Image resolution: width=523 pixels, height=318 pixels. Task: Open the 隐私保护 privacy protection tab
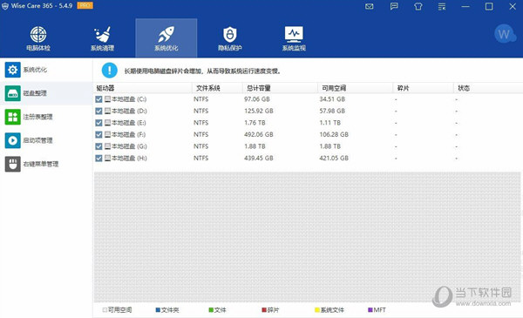click(x=230, y=38)
